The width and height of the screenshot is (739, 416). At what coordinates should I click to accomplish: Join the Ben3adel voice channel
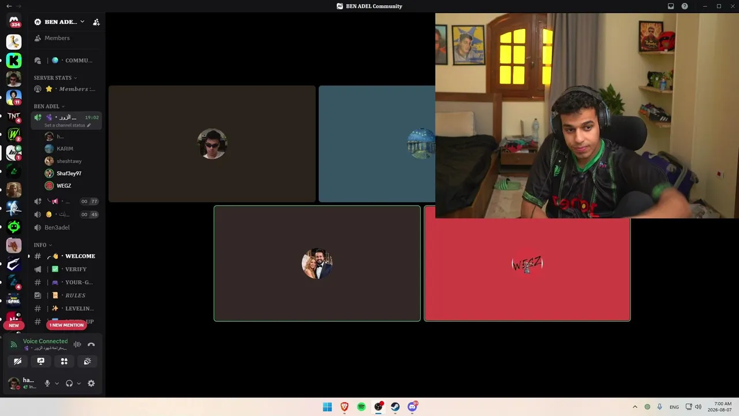coord(66,228)
